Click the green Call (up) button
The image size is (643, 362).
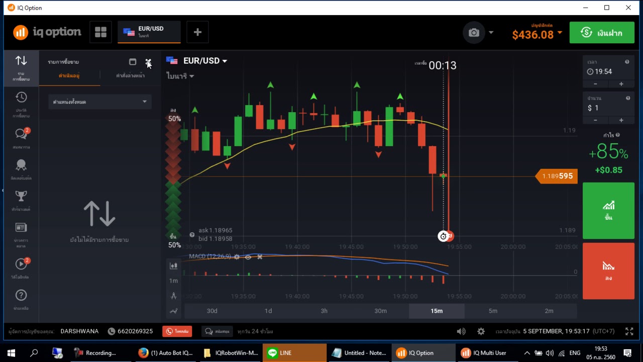click(x=608, y=211)
